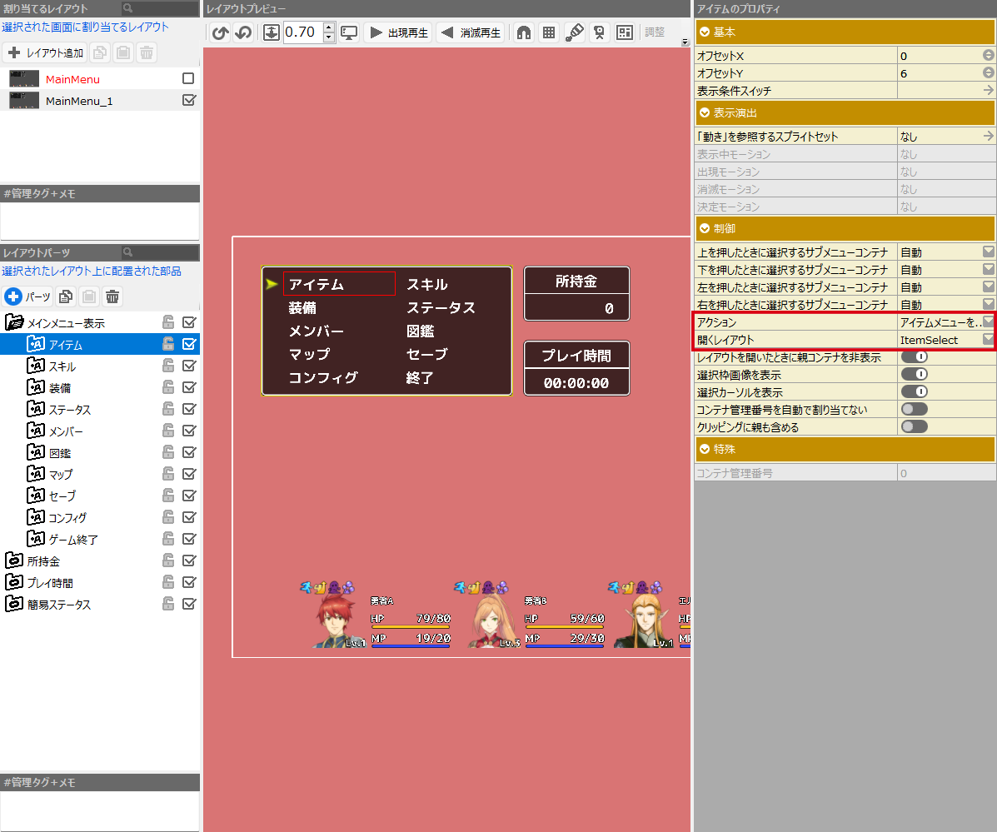Click the redo arrow in preview toolbar
The height and width of the screenshot is (832, 997).
(243, 33)
